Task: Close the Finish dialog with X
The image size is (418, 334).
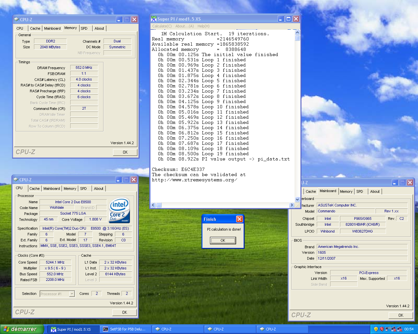Action: [239, 219]
